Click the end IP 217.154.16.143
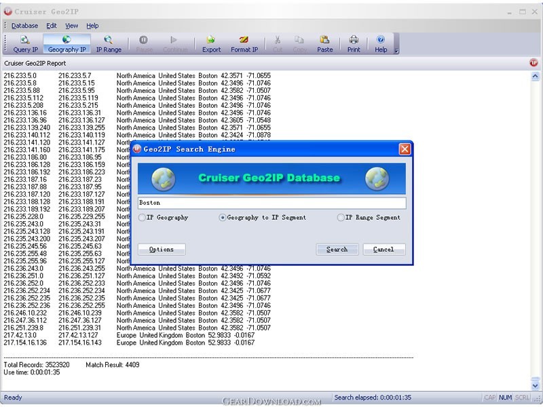 (x=80, y=343)
